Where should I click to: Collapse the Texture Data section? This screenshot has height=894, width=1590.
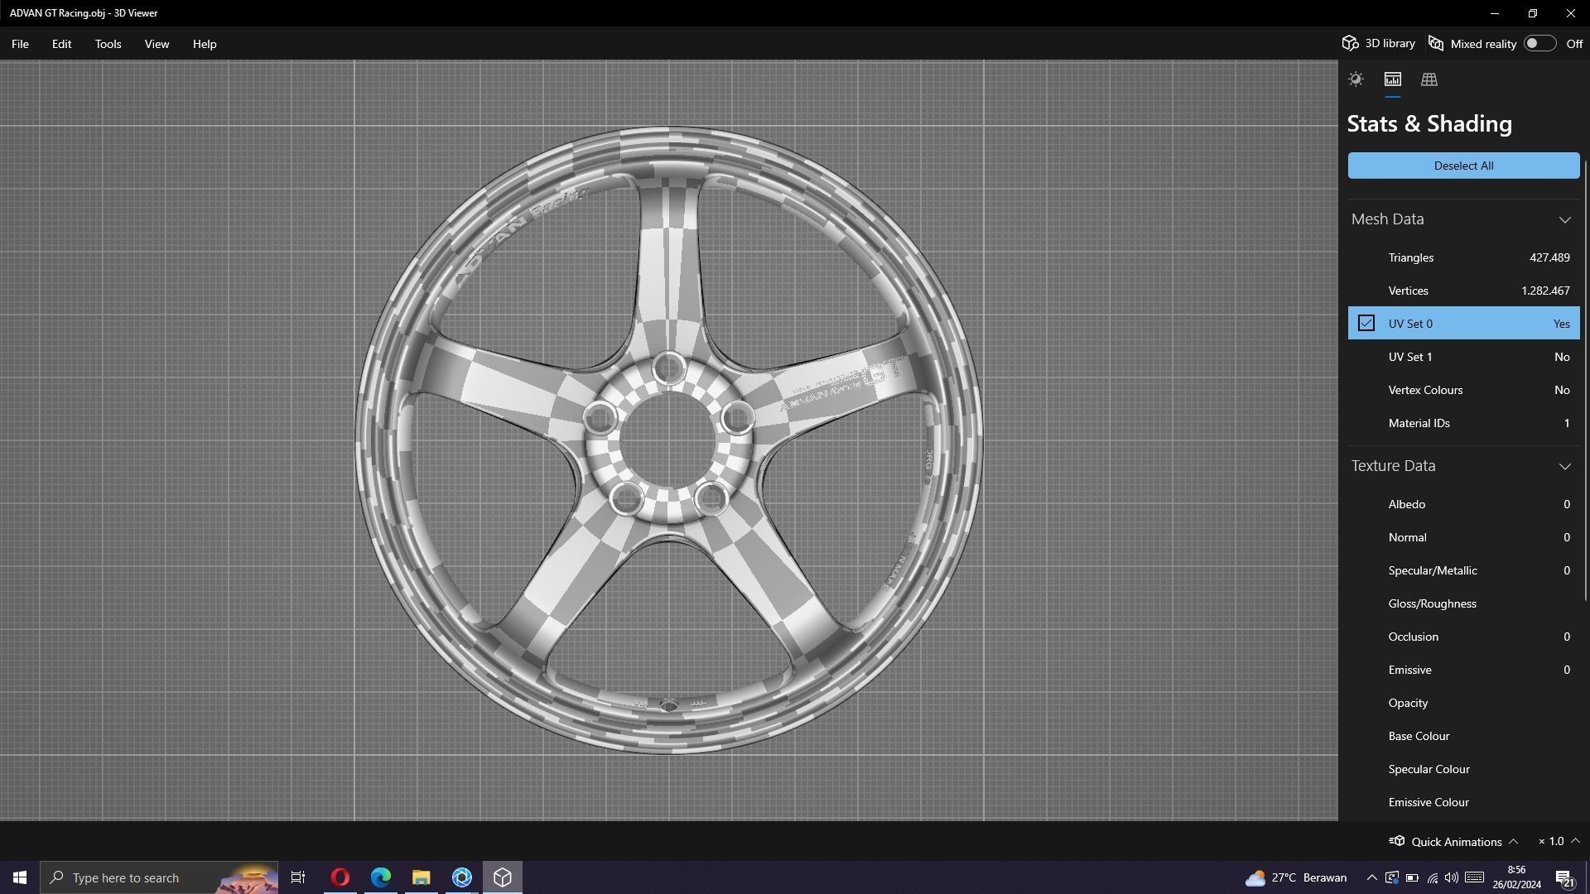point(1564,466)
